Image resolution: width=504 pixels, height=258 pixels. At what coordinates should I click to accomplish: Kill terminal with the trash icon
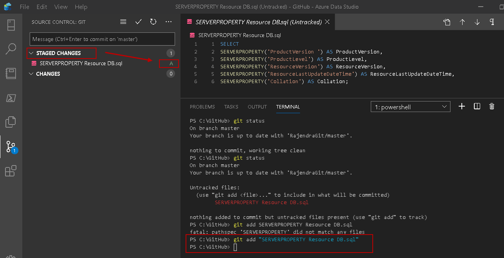pyautogui.click(x=492, y=107)
